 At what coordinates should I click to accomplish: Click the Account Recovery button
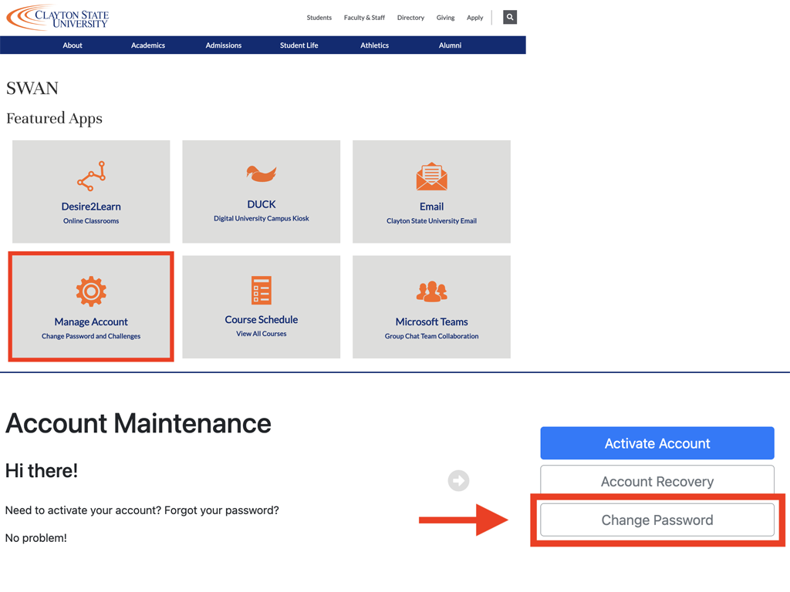point(657,482)
